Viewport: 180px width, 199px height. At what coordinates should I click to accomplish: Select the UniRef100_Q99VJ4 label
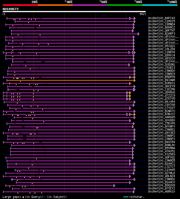click(161, 55)
